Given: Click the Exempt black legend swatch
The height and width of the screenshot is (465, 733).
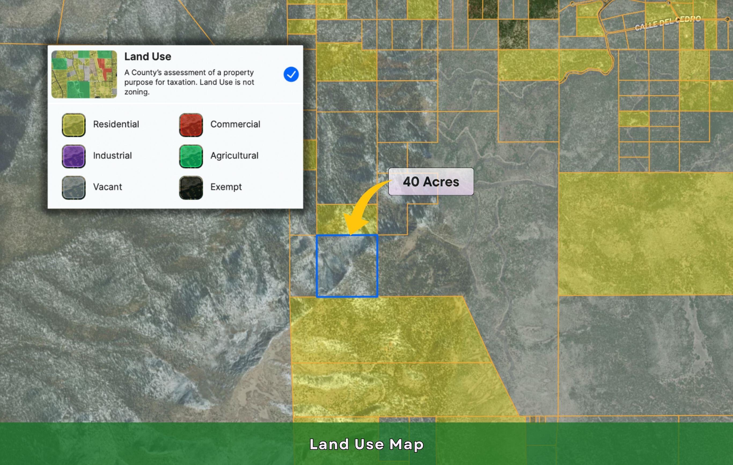Looking at the screenshot, I should pos(191,188).
